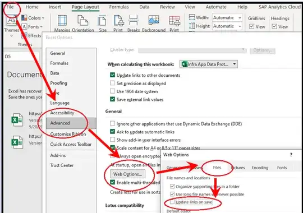The width and height of the screenshot is (303, 213).
Task: Click the Background picture icon
Action: pos(154,20)
